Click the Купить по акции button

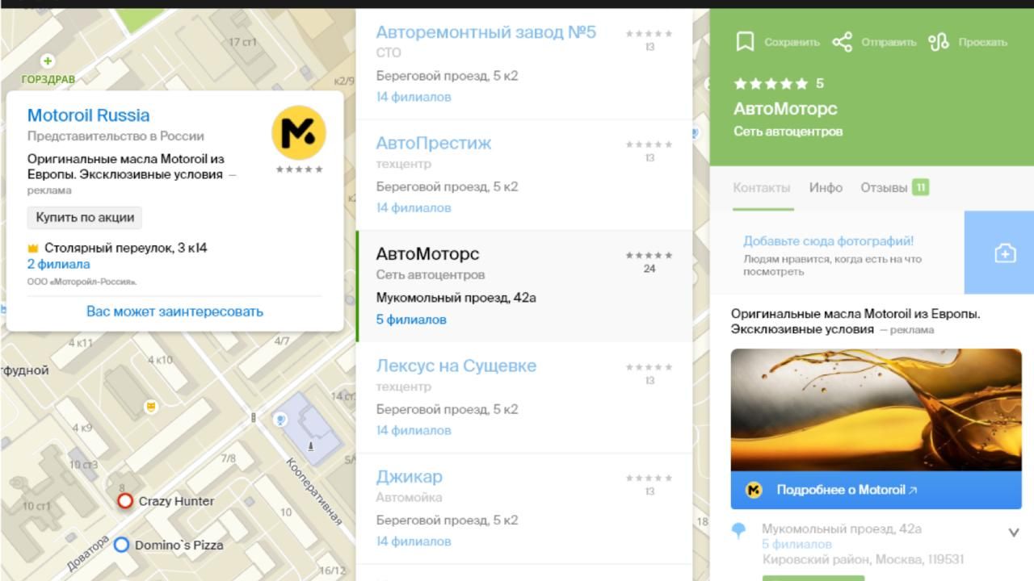pos(84,217)
